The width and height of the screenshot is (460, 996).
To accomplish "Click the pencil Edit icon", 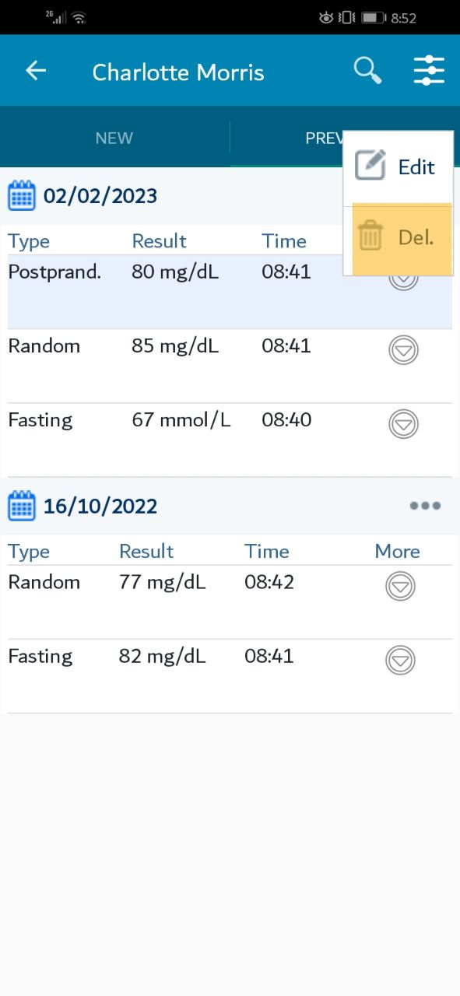I will 370,166.
